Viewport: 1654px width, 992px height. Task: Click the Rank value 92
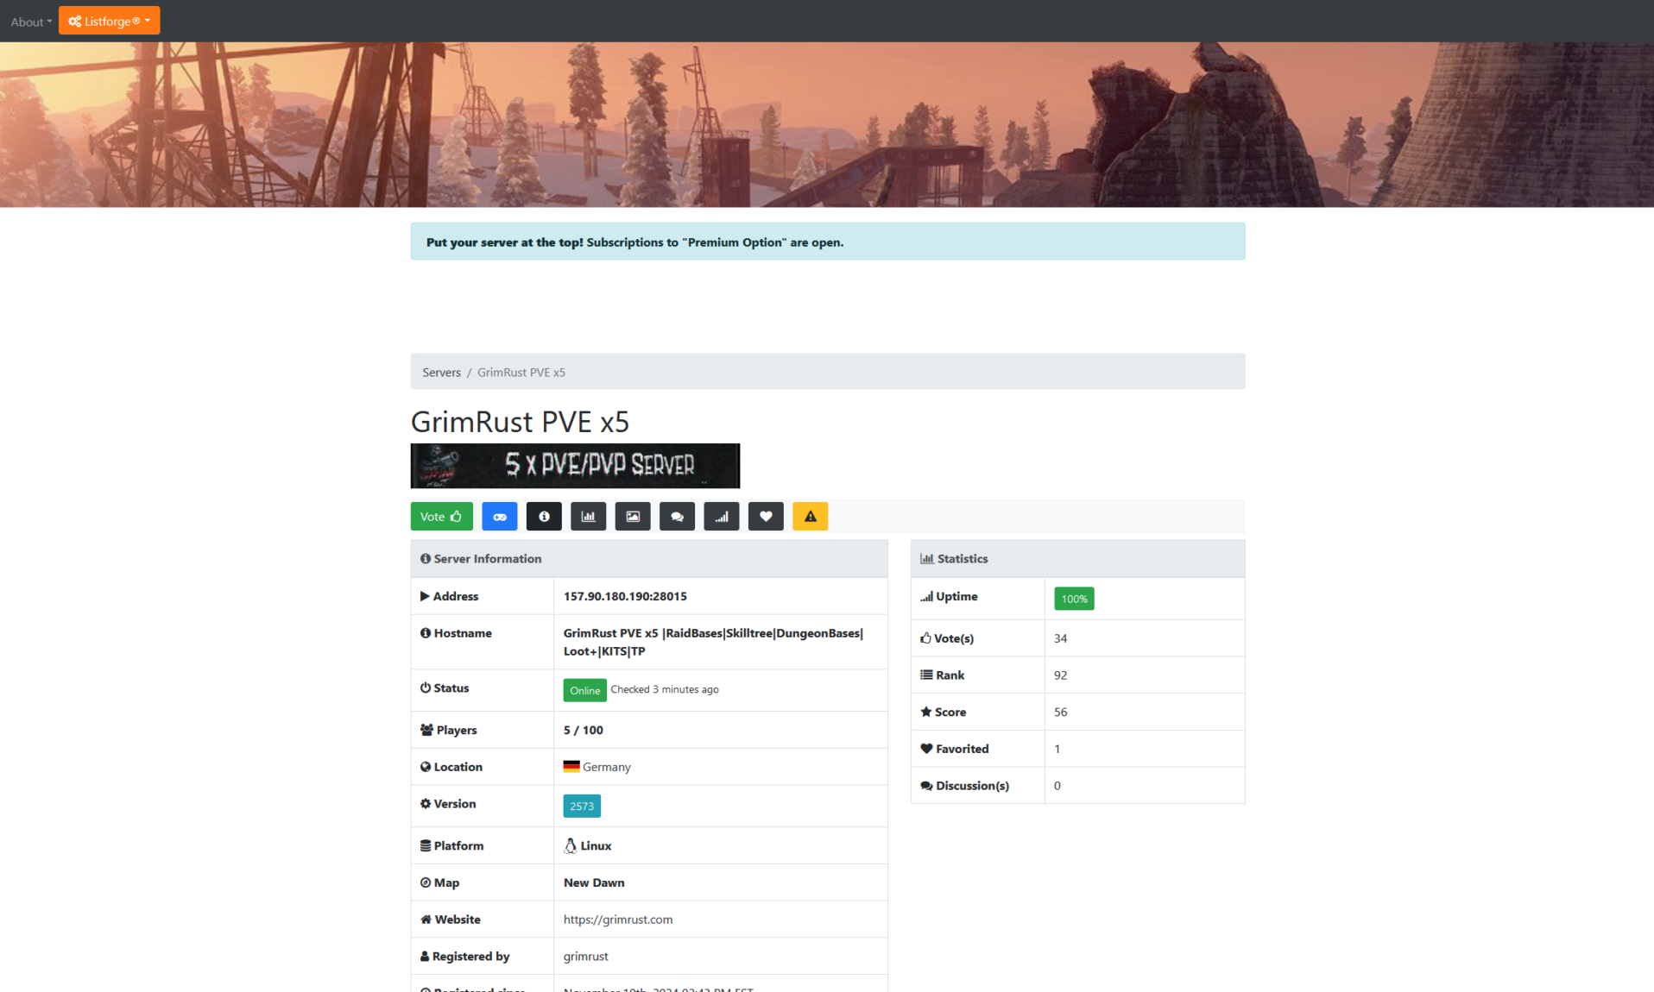coord(1060,675)
